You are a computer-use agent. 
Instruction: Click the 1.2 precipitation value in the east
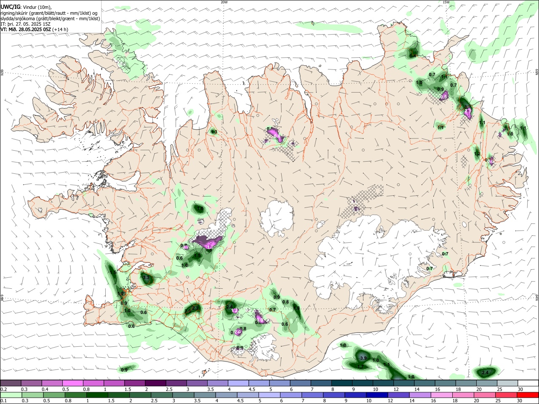(x=477, y=154)
